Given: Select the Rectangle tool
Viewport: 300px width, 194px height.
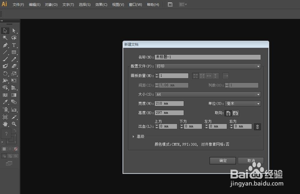Looking at the screenshot, I should [x=14, y=52].
